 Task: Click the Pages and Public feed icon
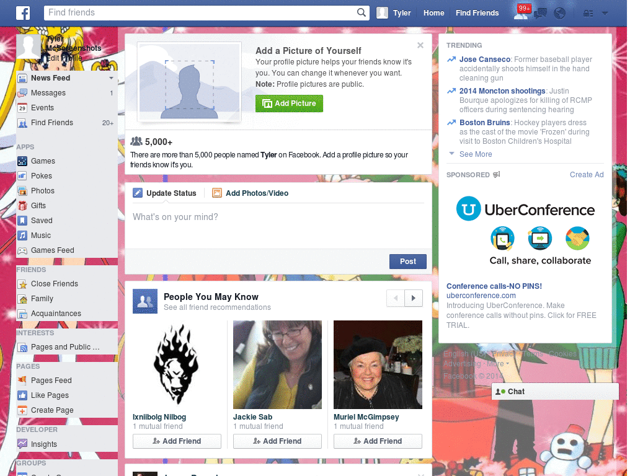[23, 347]
